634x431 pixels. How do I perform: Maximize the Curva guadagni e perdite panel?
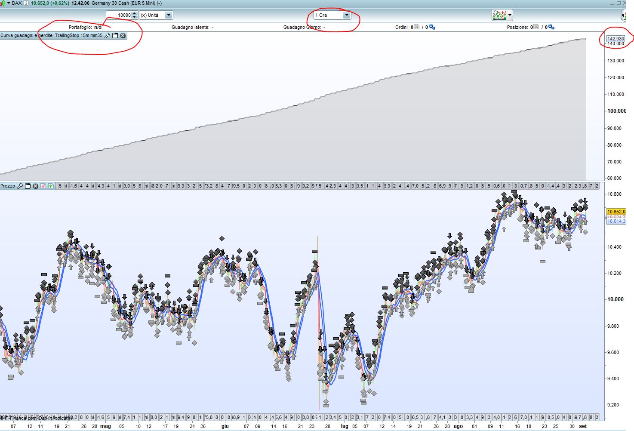point(115,35)
